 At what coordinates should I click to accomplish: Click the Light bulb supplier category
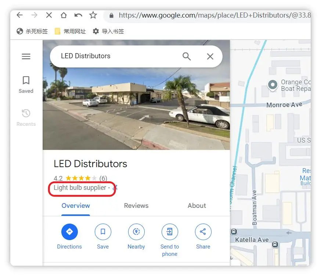point(80,188)
